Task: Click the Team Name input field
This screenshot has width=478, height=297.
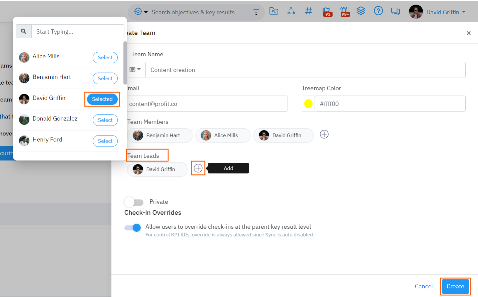Action: tap(306, 70)
